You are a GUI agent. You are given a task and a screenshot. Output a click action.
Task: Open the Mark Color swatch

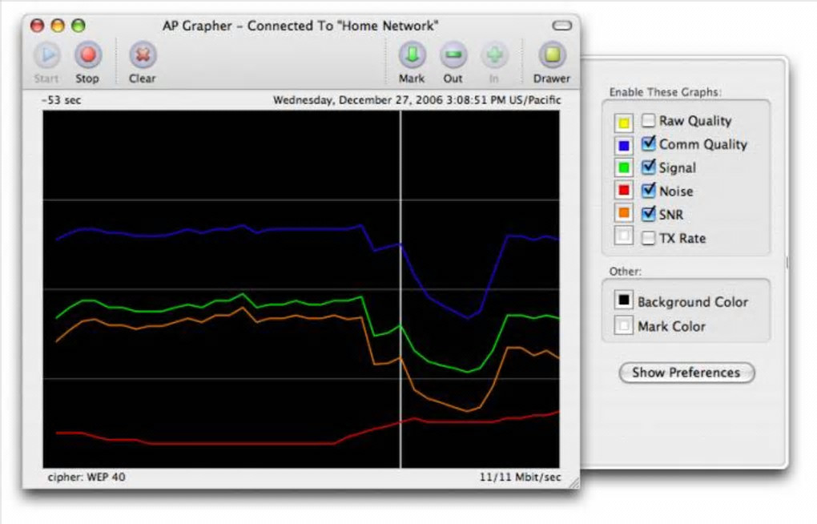tap(624, 324)
